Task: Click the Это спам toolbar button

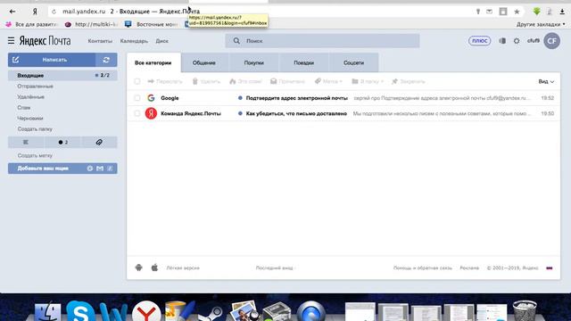Action: click(246, 81)
